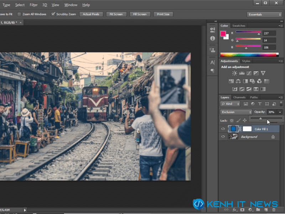Add a Black & White adjustment
The height and width of the screenshot is (214, 285).
pyautogui.click(x=245, y=81)
